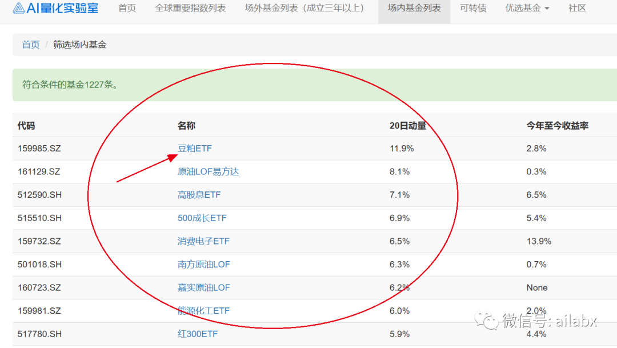Click the 5.9% momentum value

(x=400, y=334)
